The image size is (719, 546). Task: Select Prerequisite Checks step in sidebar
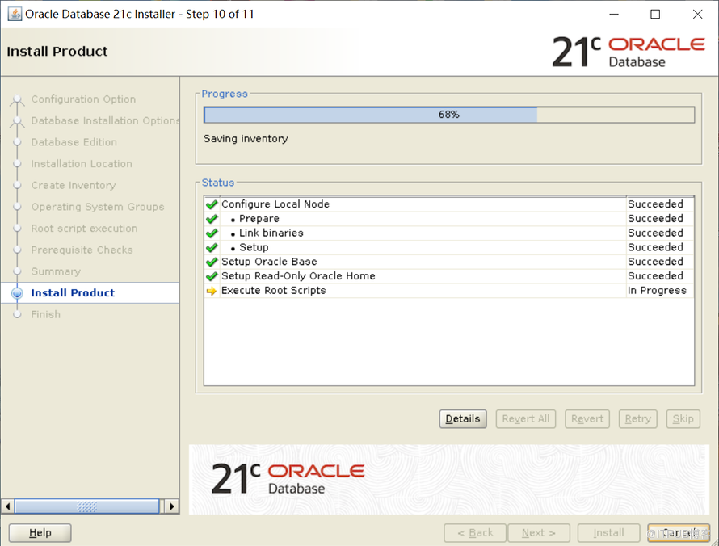(82, 250)
